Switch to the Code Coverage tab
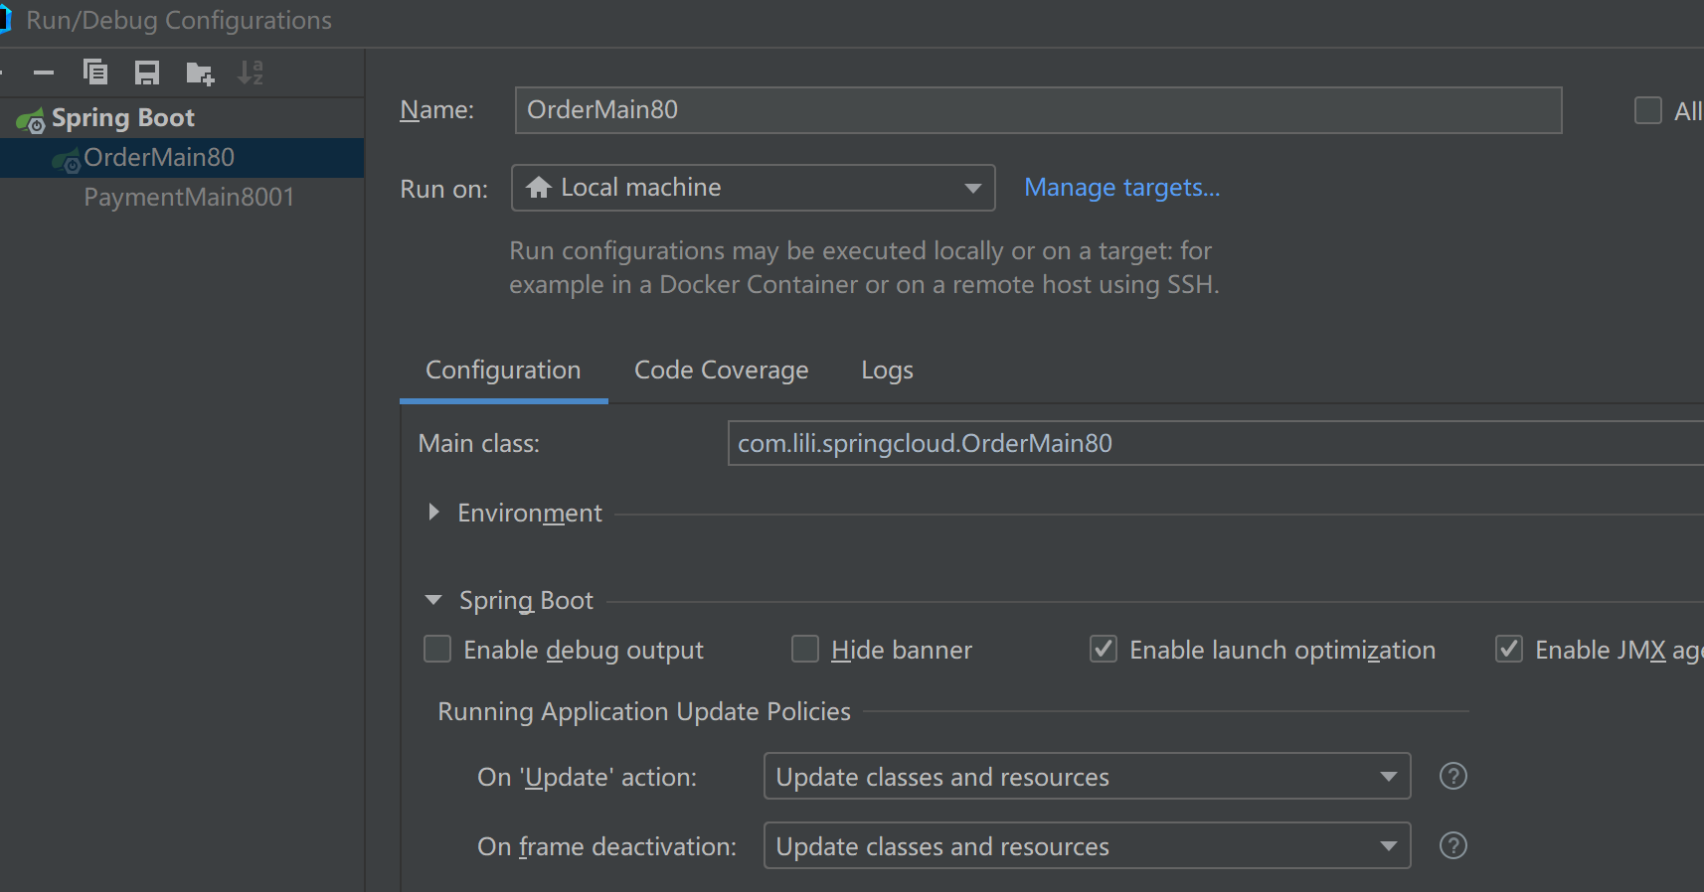Screen dimensions: 1704x892 [x=721, y=371]
